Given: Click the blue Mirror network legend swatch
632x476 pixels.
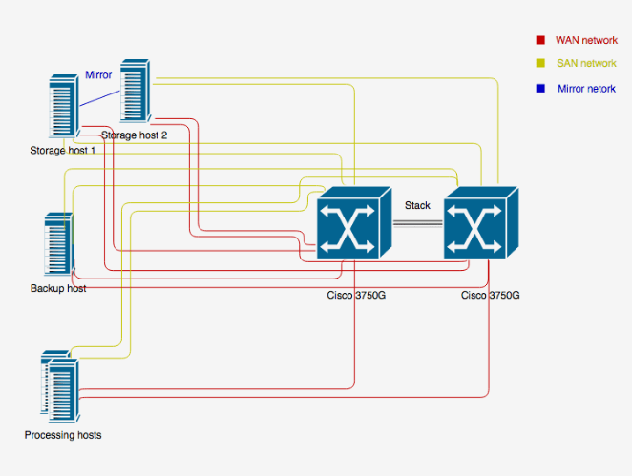Looking at the screenshot, I should 540,89.
